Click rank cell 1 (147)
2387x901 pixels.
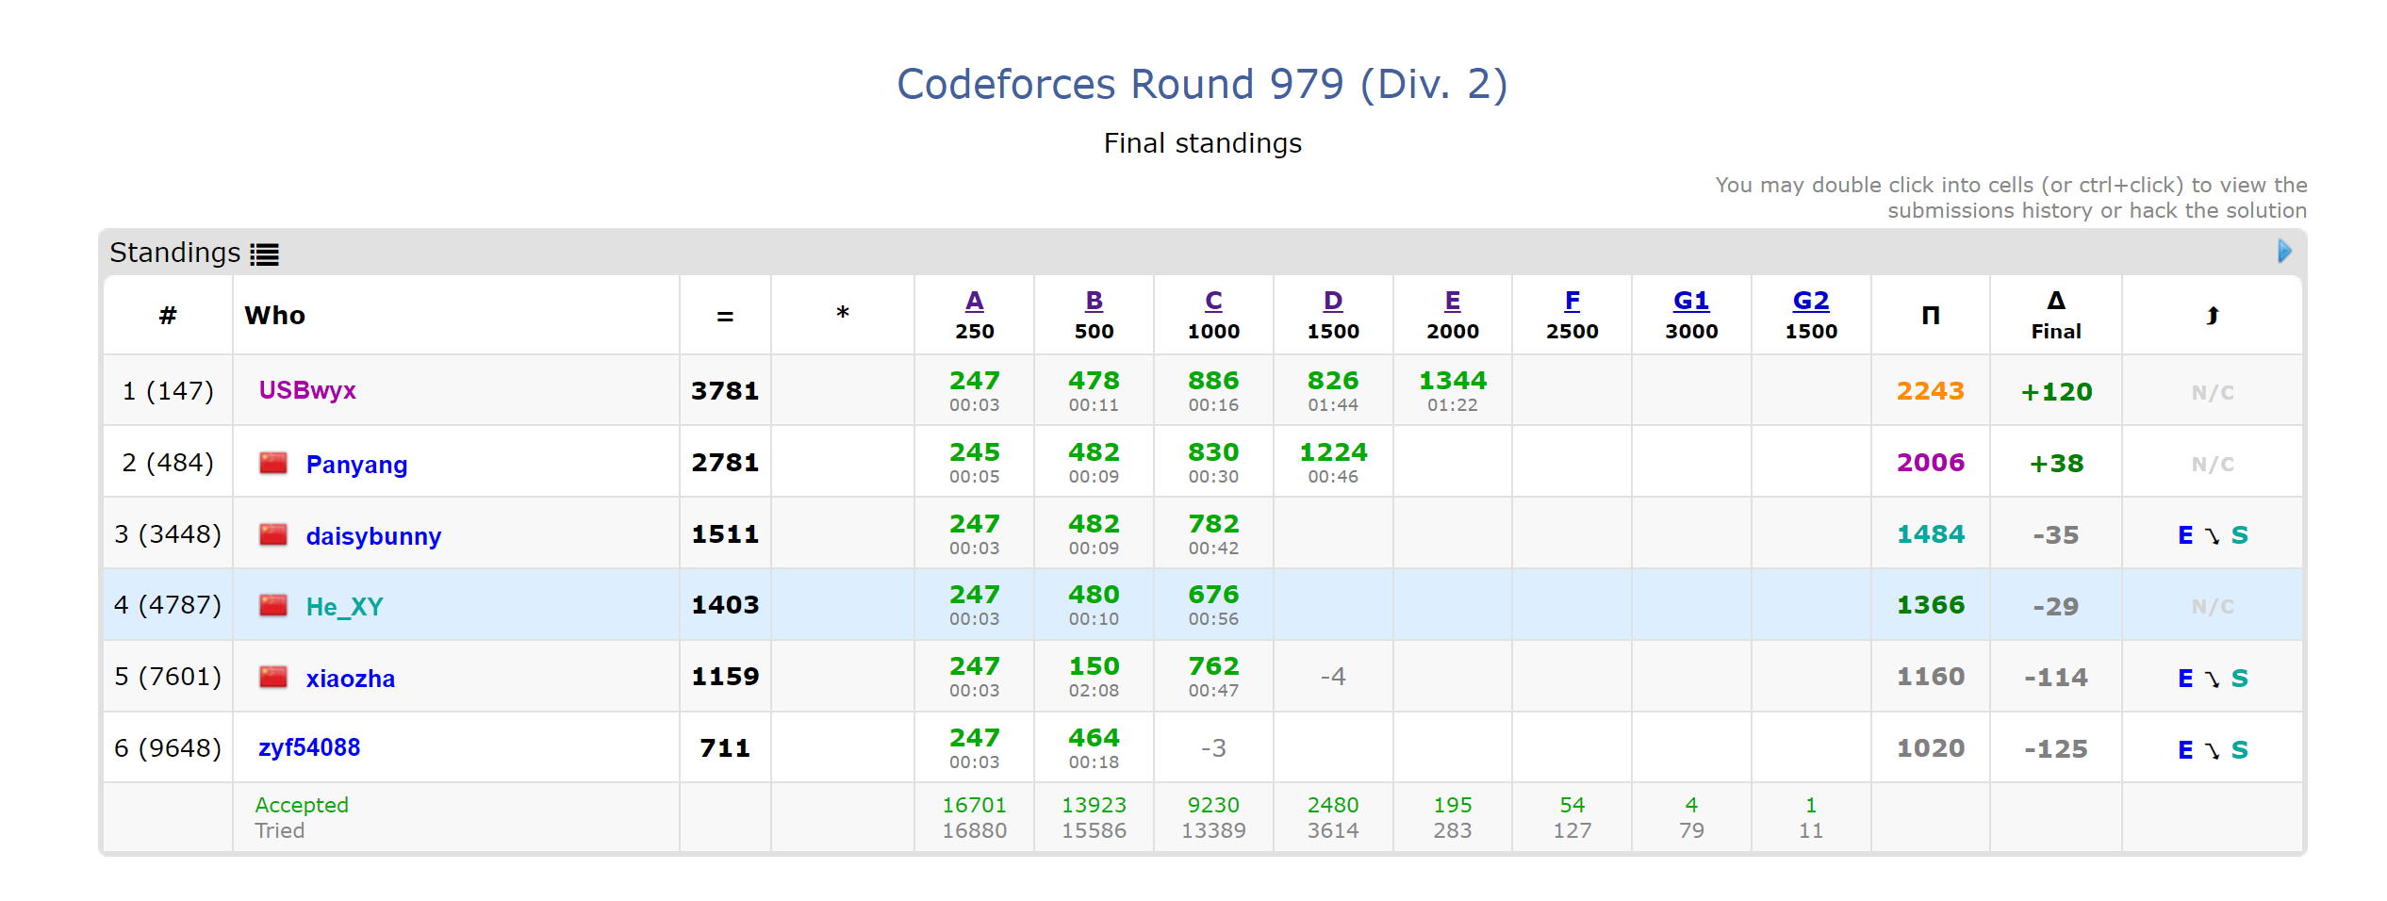168,391
